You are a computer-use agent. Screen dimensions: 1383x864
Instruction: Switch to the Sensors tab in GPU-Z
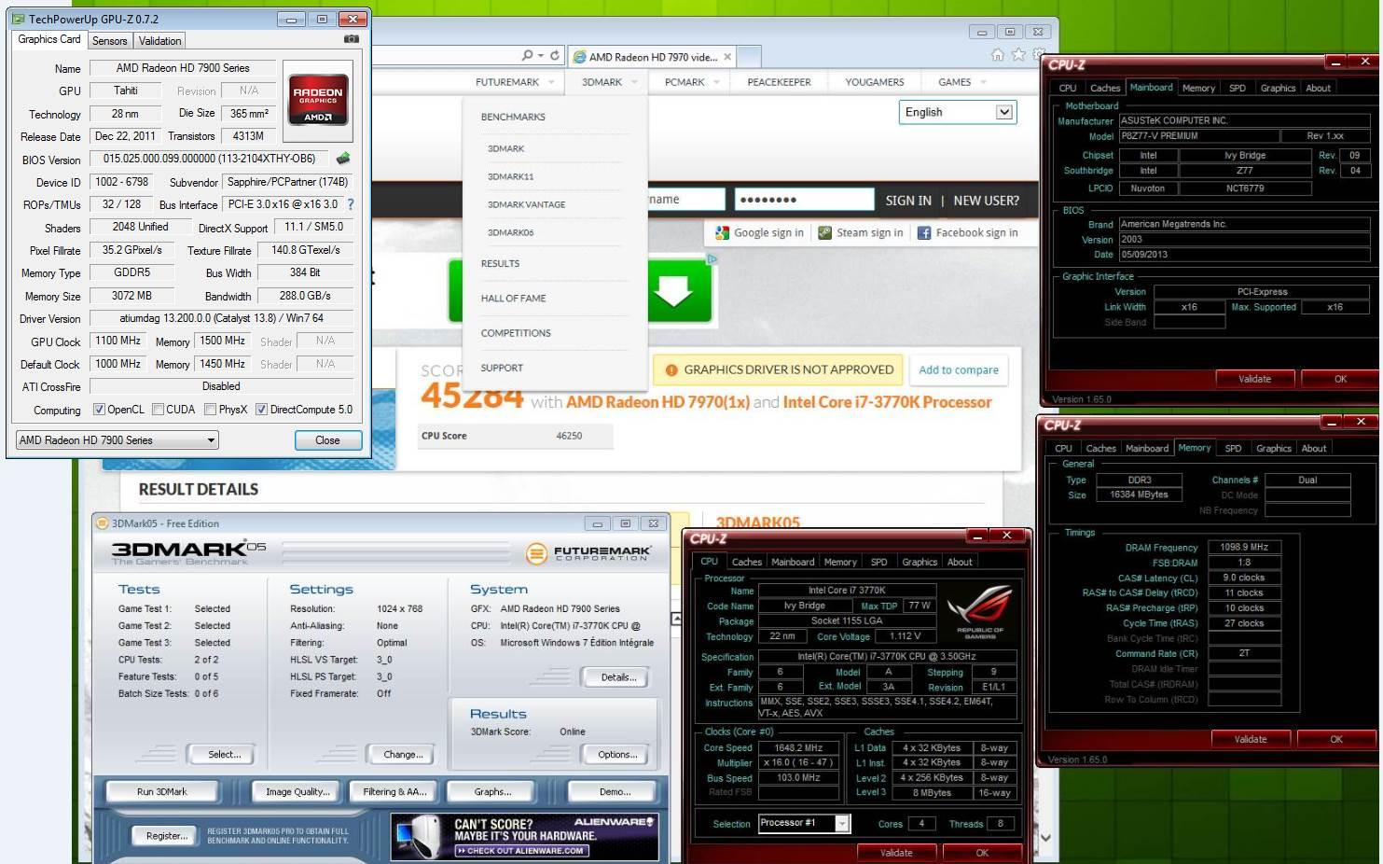(x=109, y=41)
